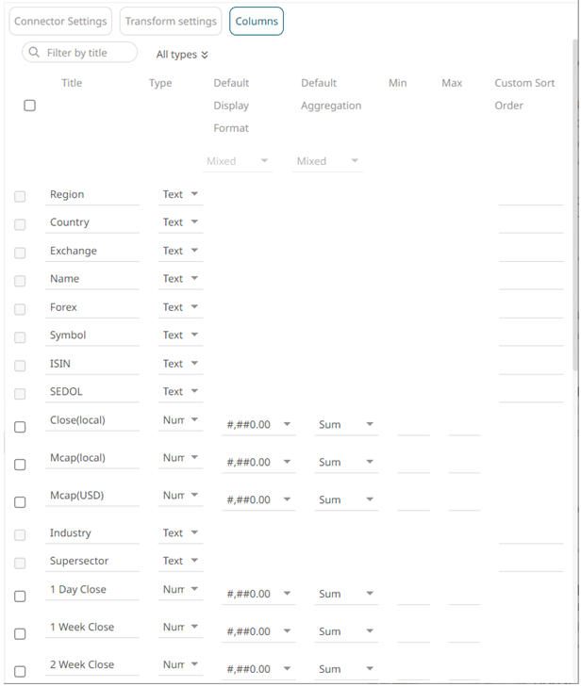Select the Columns tab
Screen dimensions: 581x687
point(257,21)
